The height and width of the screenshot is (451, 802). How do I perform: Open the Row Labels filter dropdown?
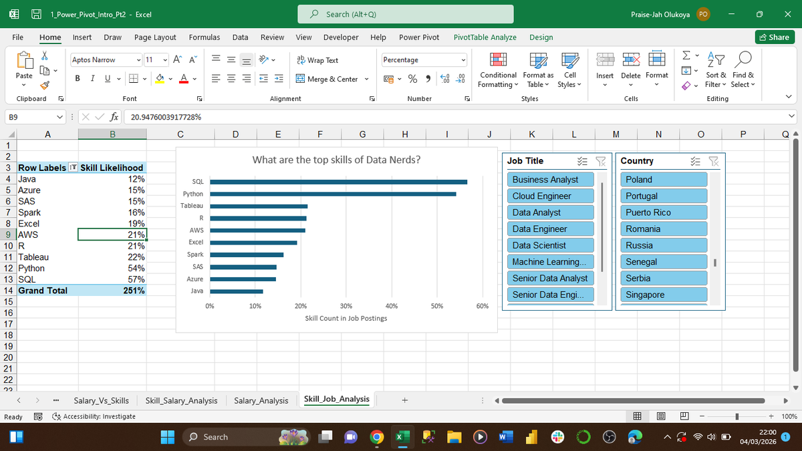point(74,167)
